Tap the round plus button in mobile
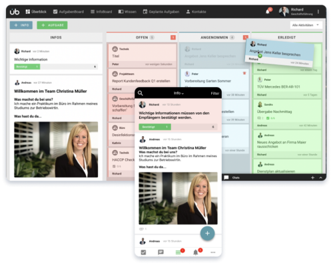The image size is (333, 265). [207, 233]
